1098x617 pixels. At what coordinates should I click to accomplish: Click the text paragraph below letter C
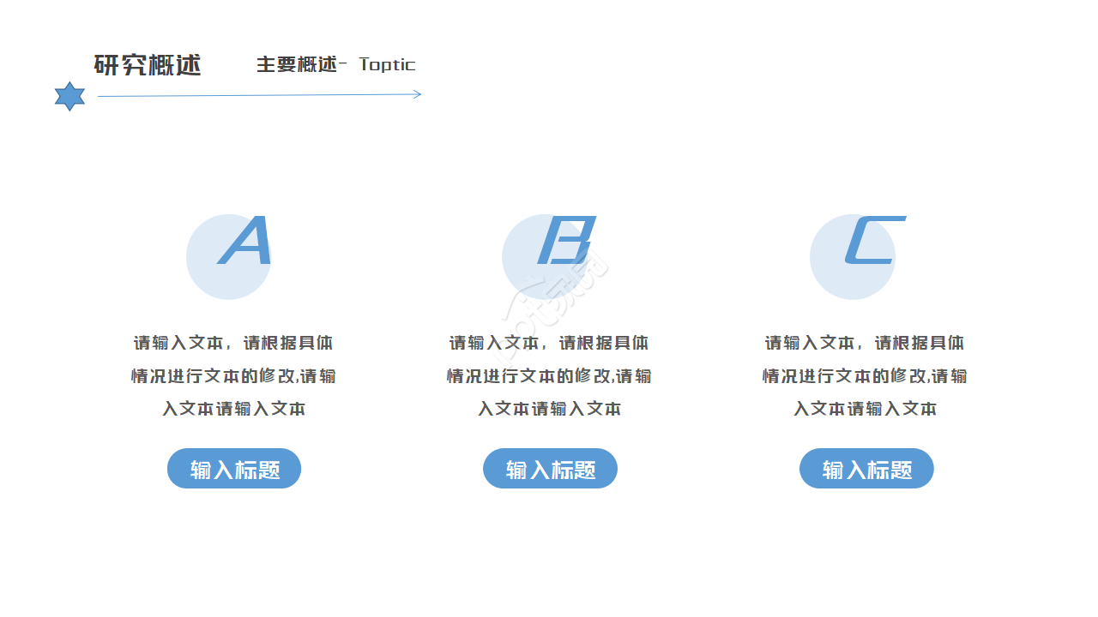[866, 375]
